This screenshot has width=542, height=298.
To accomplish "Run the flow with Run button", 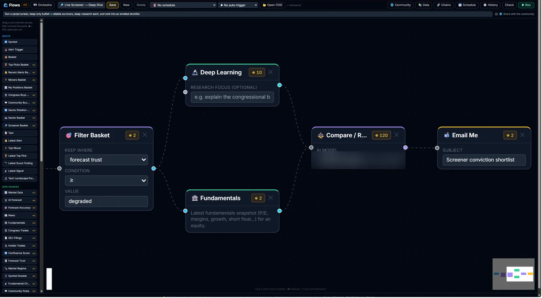I will 526,5.
